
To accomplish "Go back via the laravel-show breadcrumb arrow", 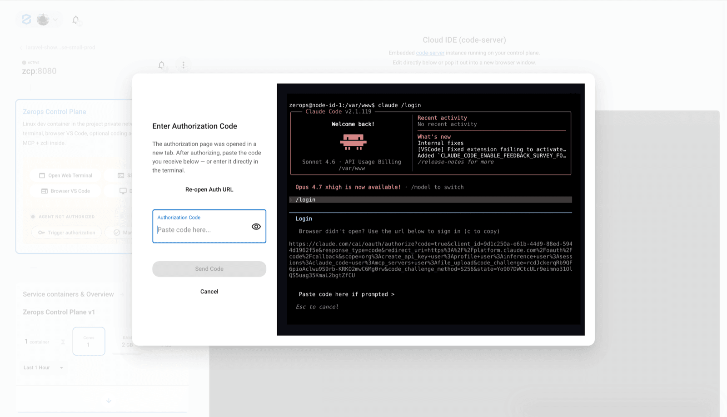I will (x=21, y=47).
